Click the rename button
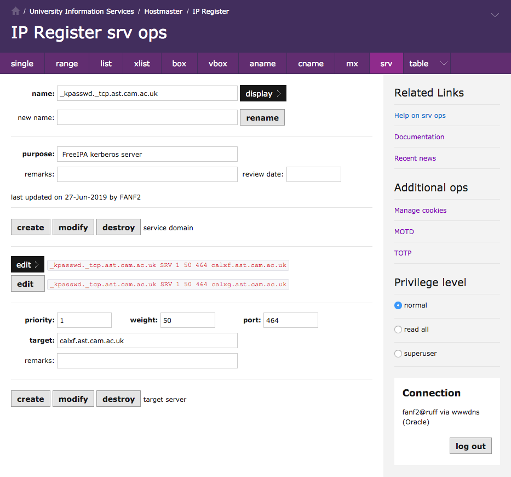This screenshot has width=511, height=477. (x=262, y=118)
